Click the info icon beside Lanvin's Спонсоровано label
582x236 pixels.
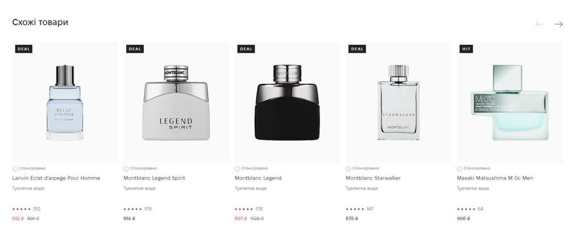pos(15,169)
